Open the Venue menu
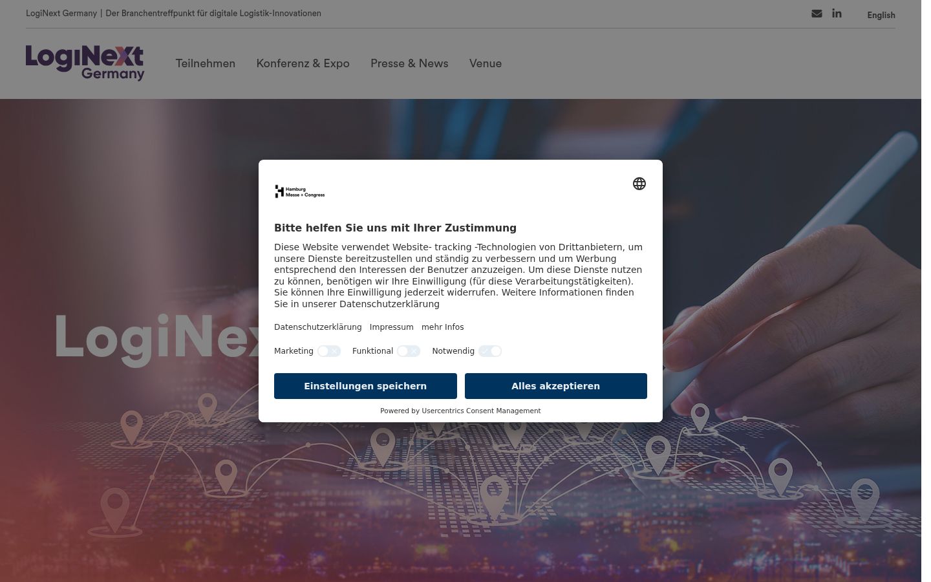The image size is (931, 582). (486, 63)
